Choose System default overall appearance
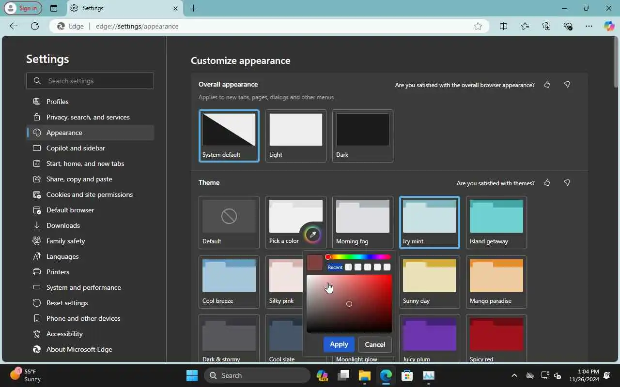 (229, 136)
